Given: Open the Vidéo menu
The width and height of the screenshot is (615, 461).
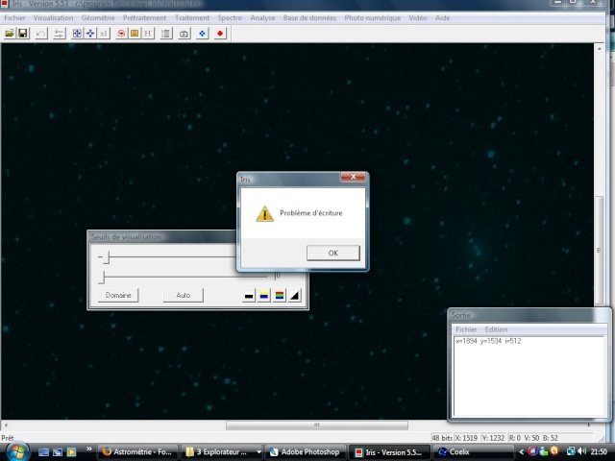Looking at the screenshot, I should (x=418, y=18).
